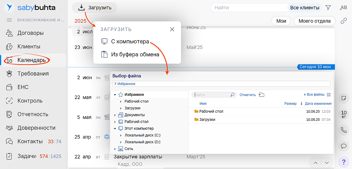Toggle the Мои filter

click(281, 21)
